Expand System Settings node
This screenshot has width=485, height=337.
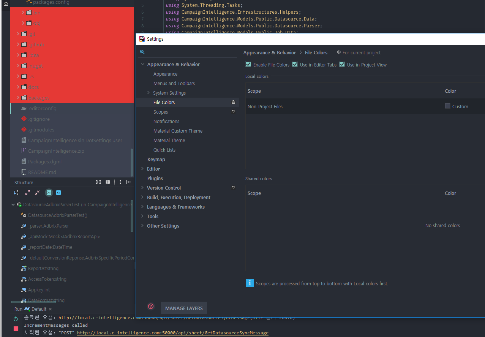[149, 93]
